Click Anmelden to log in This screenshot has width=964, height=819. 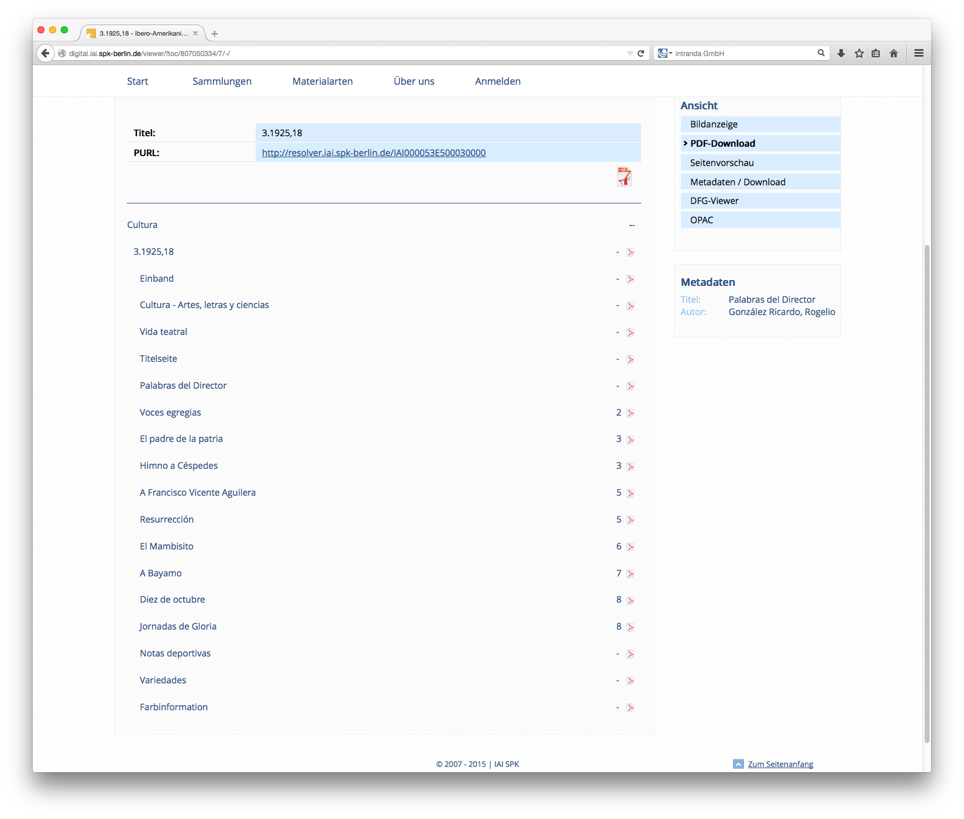(x=498, y=81)
